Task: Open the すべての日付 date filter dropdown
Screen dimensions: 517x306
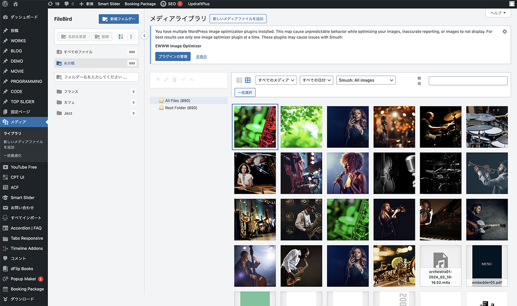Action: (317, 80)
